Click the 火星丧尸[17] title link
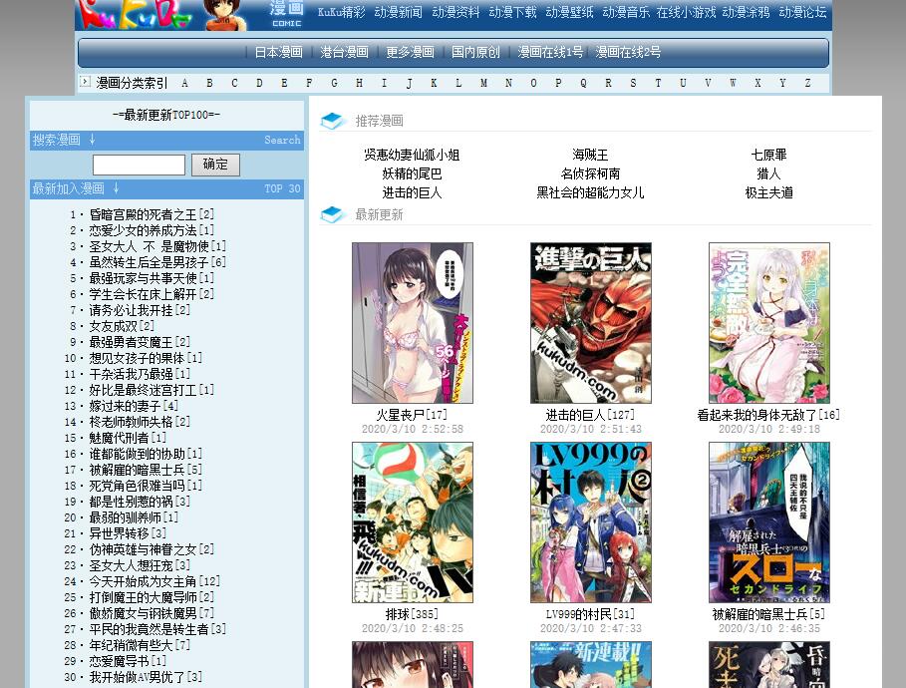The height and width of the screenshot is (688, 906). 412,415
